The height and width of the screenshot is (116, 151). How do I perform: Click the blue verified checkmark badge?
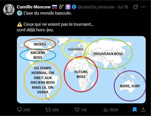click(x=74, y=7)
